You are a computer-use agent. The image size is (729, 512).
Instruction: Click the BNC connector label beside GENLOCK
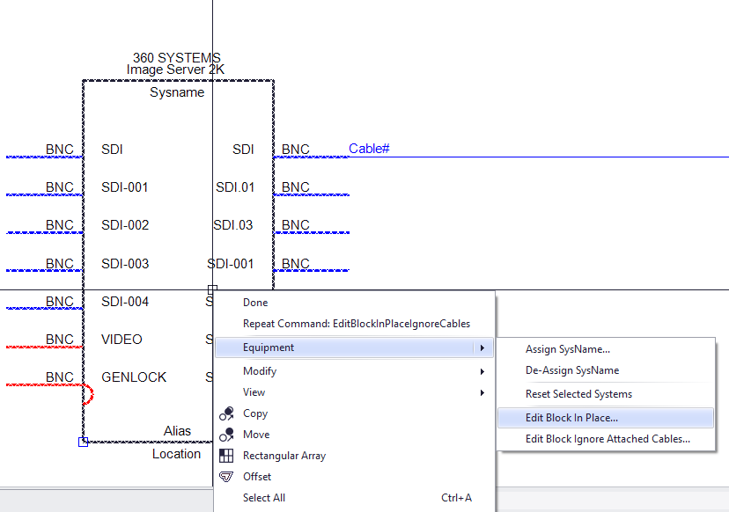[x=60, y=377]
